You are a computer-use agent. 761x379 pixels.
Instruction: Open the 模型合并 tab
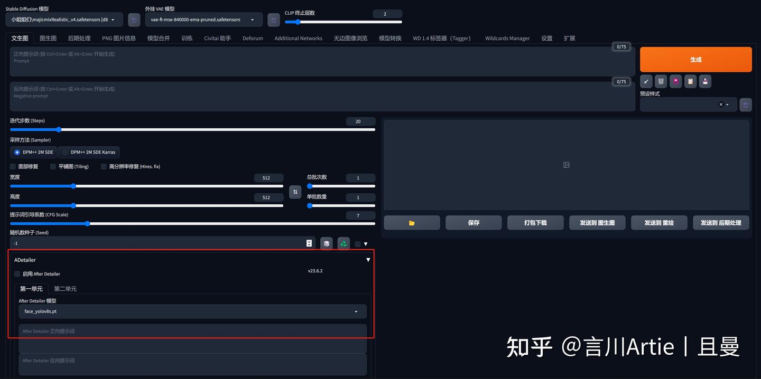coord(159,38)
